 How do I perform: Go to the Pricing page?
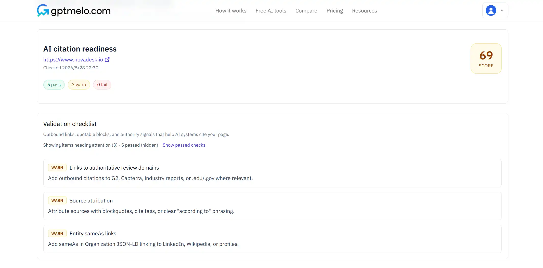pyautogui.click(x=334, y=11)
